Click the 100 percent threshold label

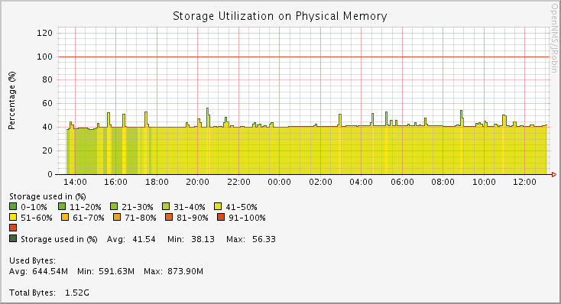(44, 57)
